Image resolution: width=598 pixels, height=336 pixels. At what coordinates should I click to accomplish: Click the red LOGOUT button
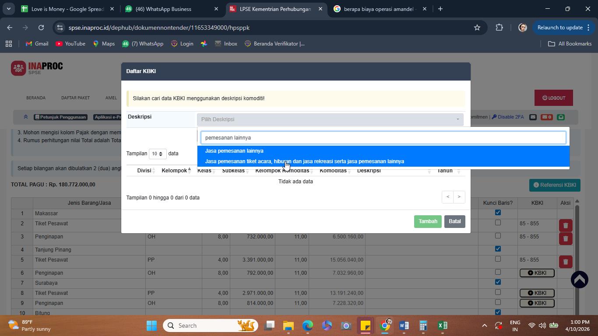[554, 98]
